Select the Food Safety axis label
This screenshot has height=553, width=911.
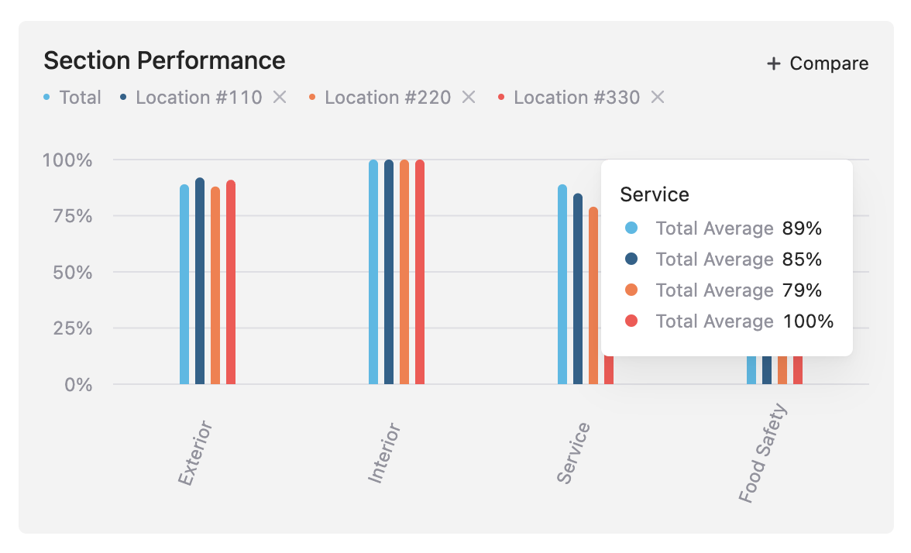[x=762, y=454]
